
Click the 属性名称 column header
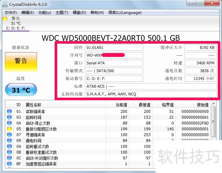click(x=65, y=105)
